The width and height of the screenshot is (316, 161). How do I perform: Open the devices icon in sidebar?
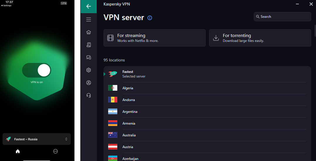pos(89,57)
